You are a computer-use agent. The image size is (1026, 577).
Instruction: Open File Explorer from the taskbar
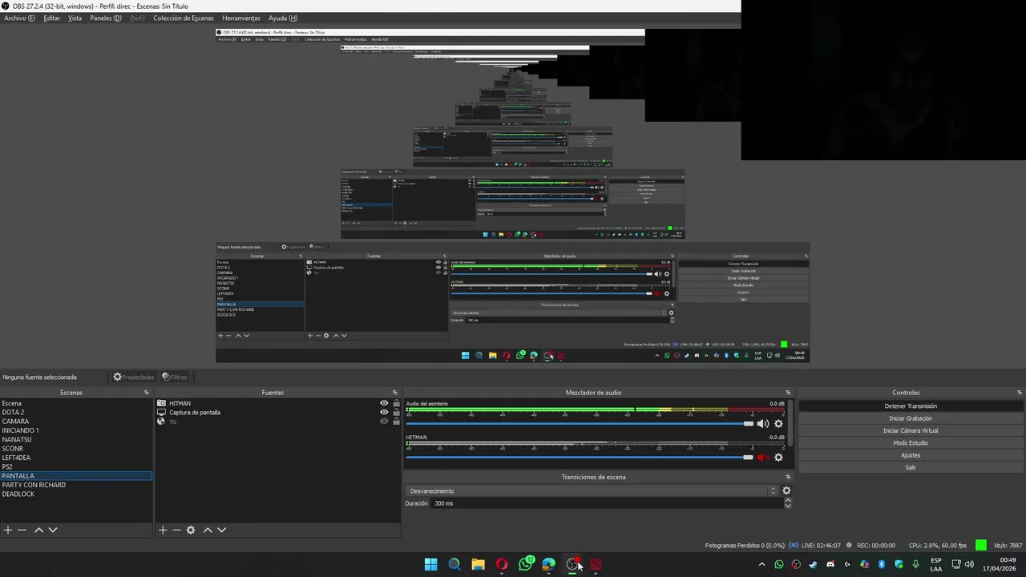[x=478, y=564]
